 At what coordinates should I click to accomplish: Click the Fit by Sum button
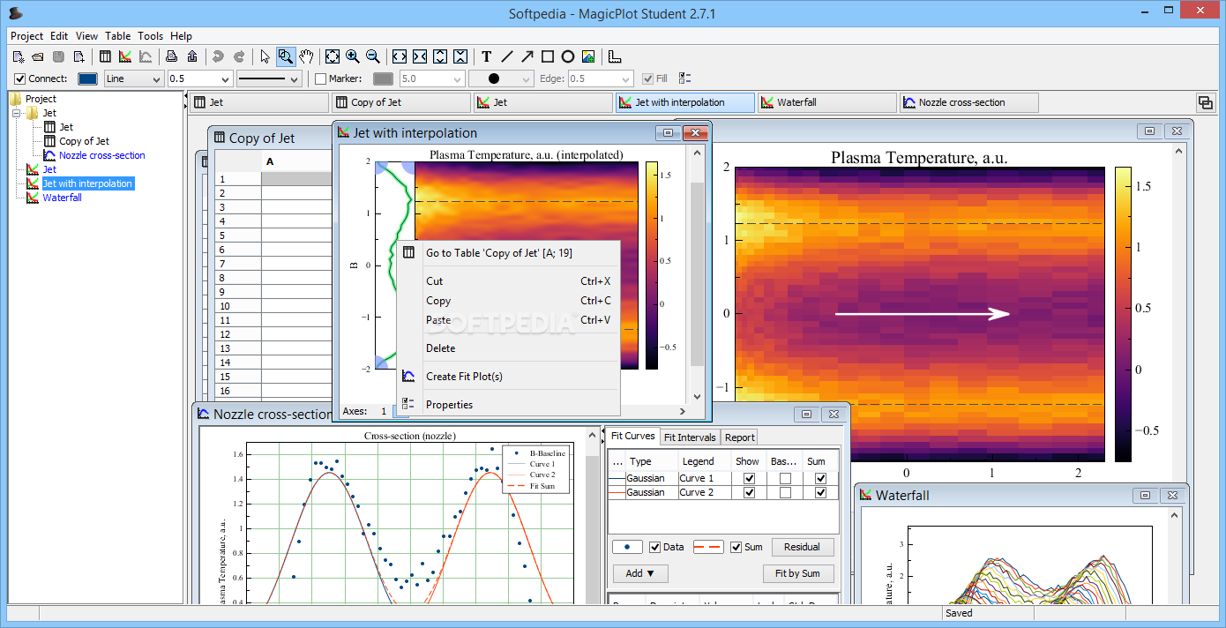[797, 573]
